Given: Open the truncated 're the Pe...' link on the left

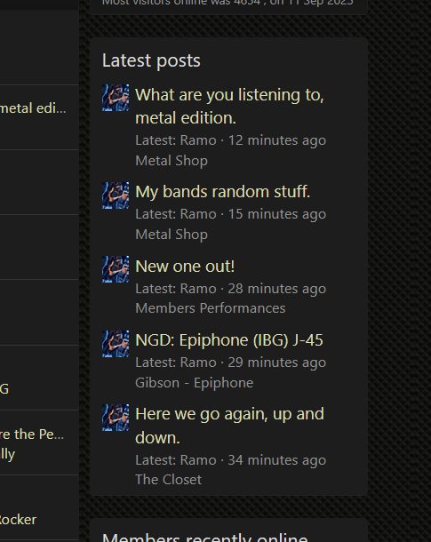Looking at the screenshot, I should [32, 434].
